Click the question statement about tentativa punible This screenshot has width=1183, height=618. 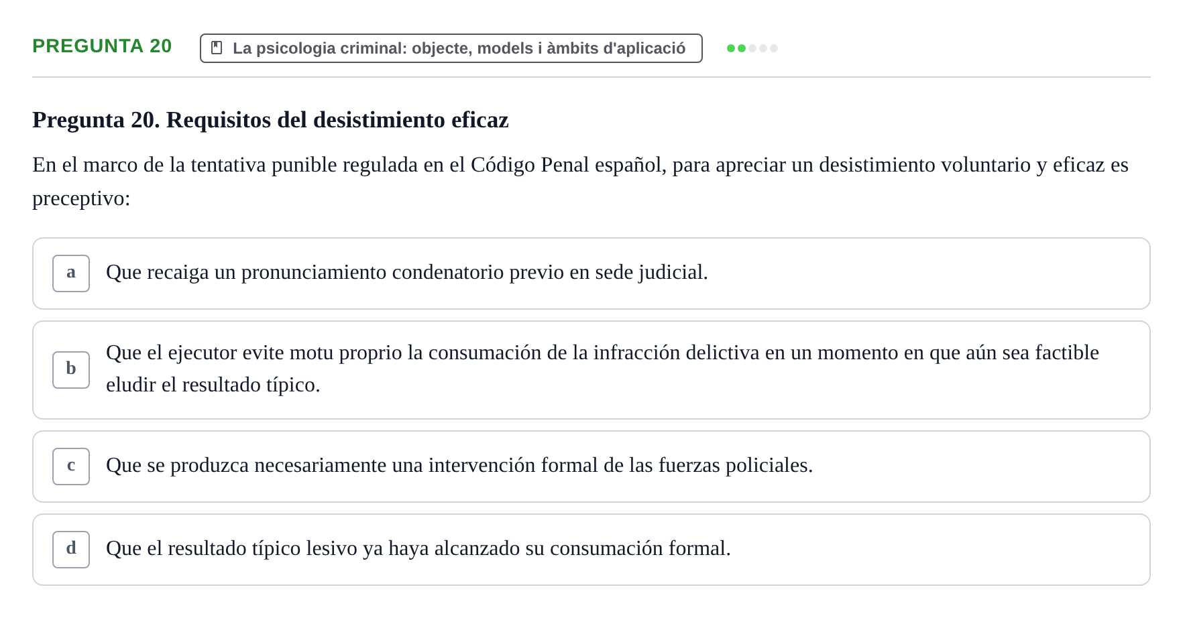pyautogui.click(x=581, y=181)
